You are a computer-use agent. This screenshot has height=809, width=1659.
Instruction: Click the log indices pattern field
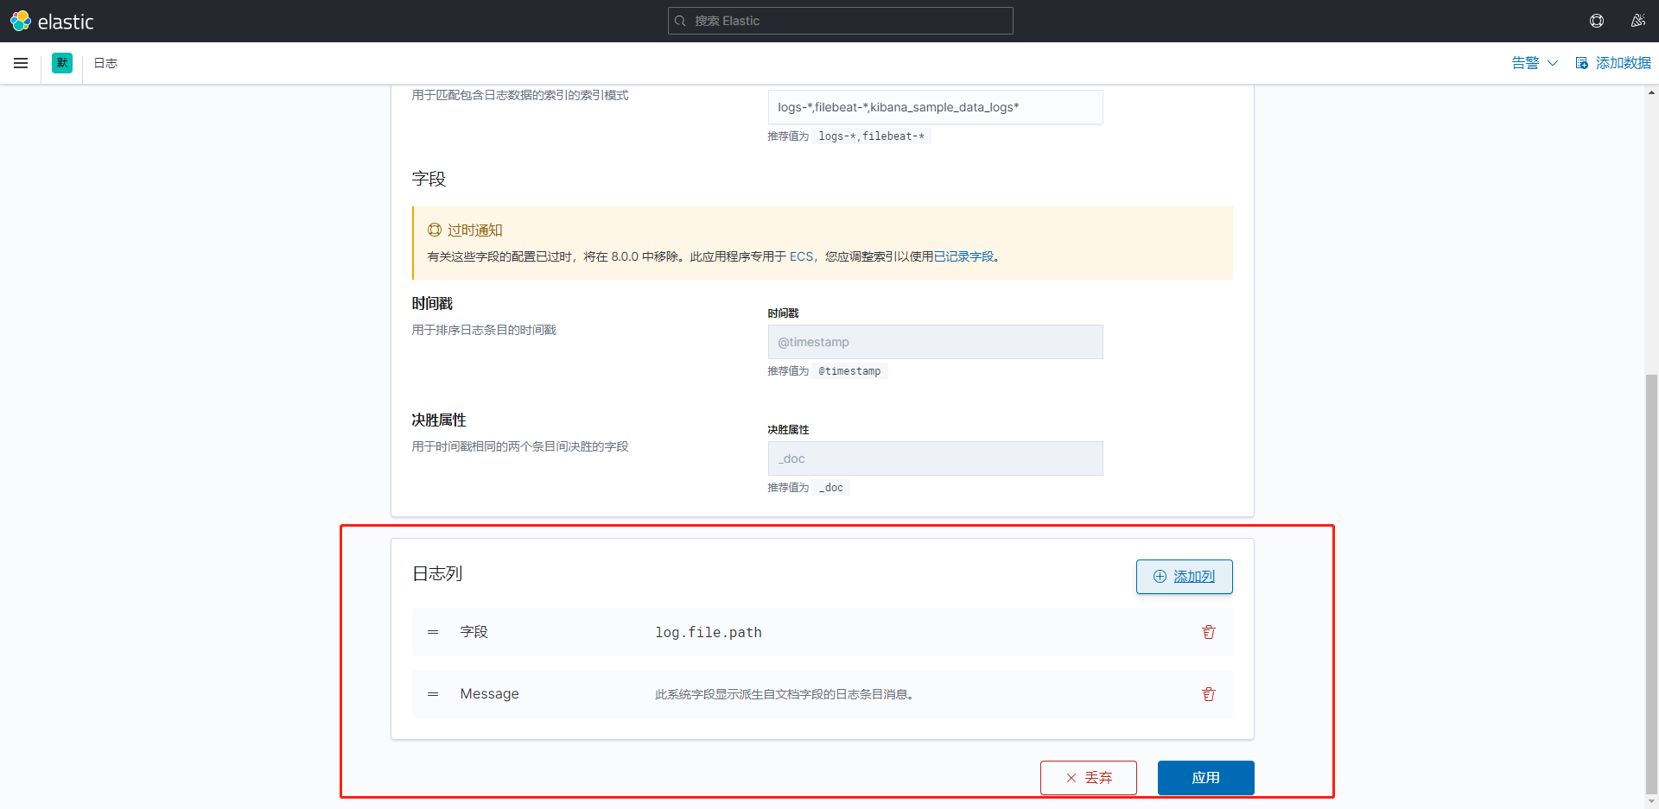pos(935,107)
